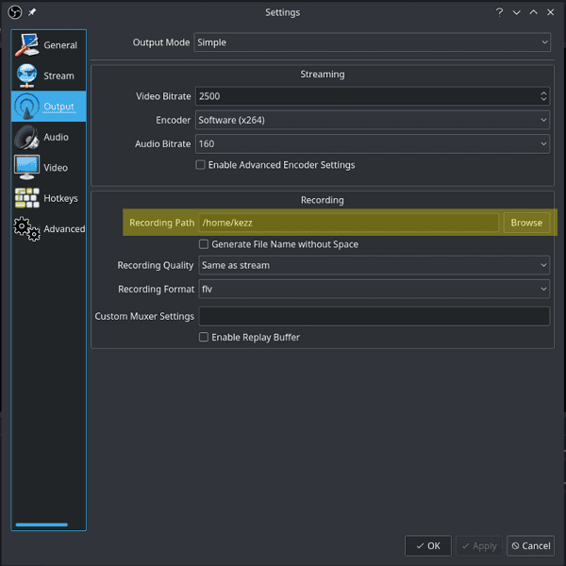566x566 pixels.
Task: Select the Video monitor icon
Action: coord(27,167)
